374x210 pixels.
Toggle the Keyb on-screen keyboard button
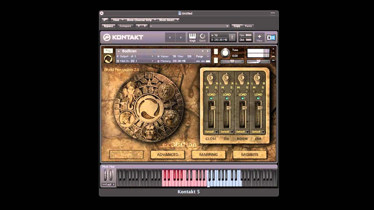(x=192, y=38)
